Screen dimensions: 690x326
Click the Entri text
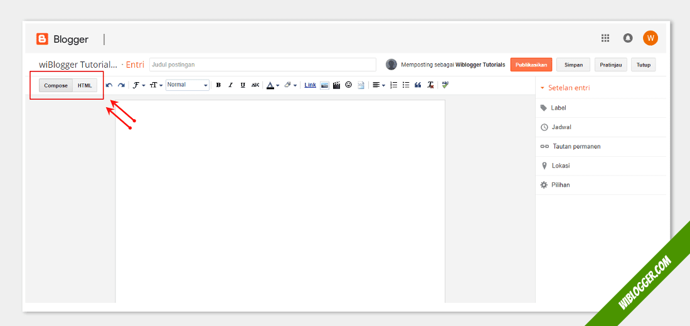(135, 65)
